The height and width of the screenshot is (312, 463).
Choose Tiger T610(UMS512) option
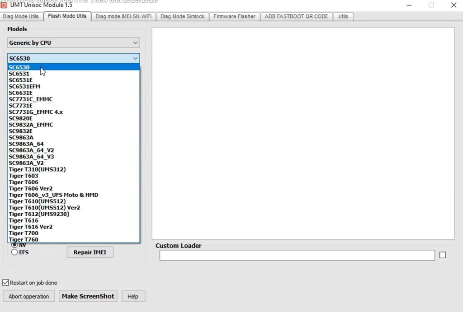tap(74, 201)
